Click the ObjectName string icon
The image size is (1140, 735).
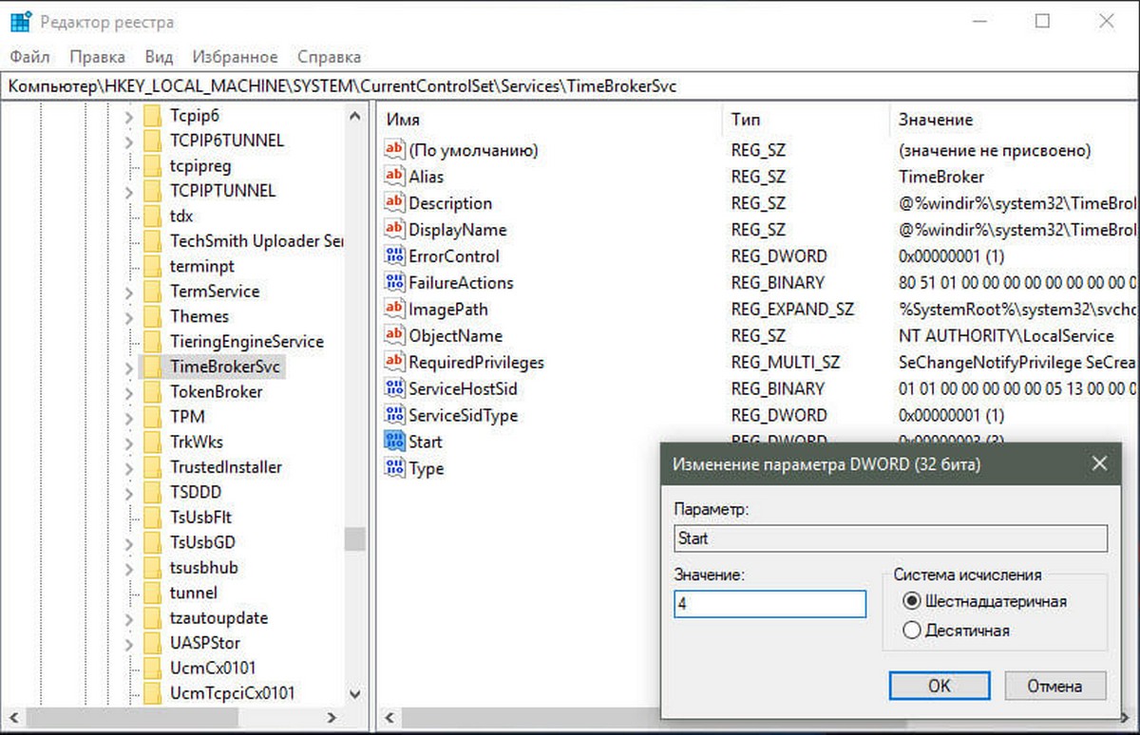click(394, 335)
